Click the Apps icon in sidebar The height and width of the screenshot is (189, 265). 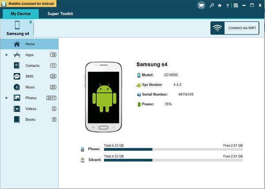17,55
